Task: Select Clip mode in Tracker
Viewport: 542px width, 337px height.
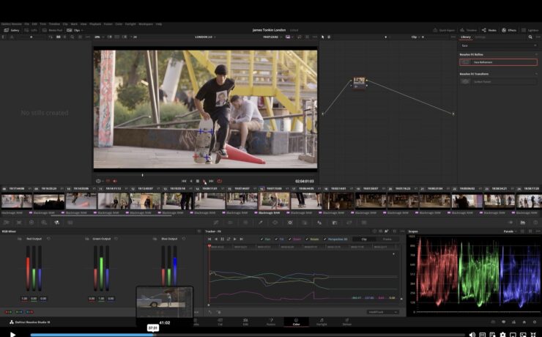Action: (364, 239)
